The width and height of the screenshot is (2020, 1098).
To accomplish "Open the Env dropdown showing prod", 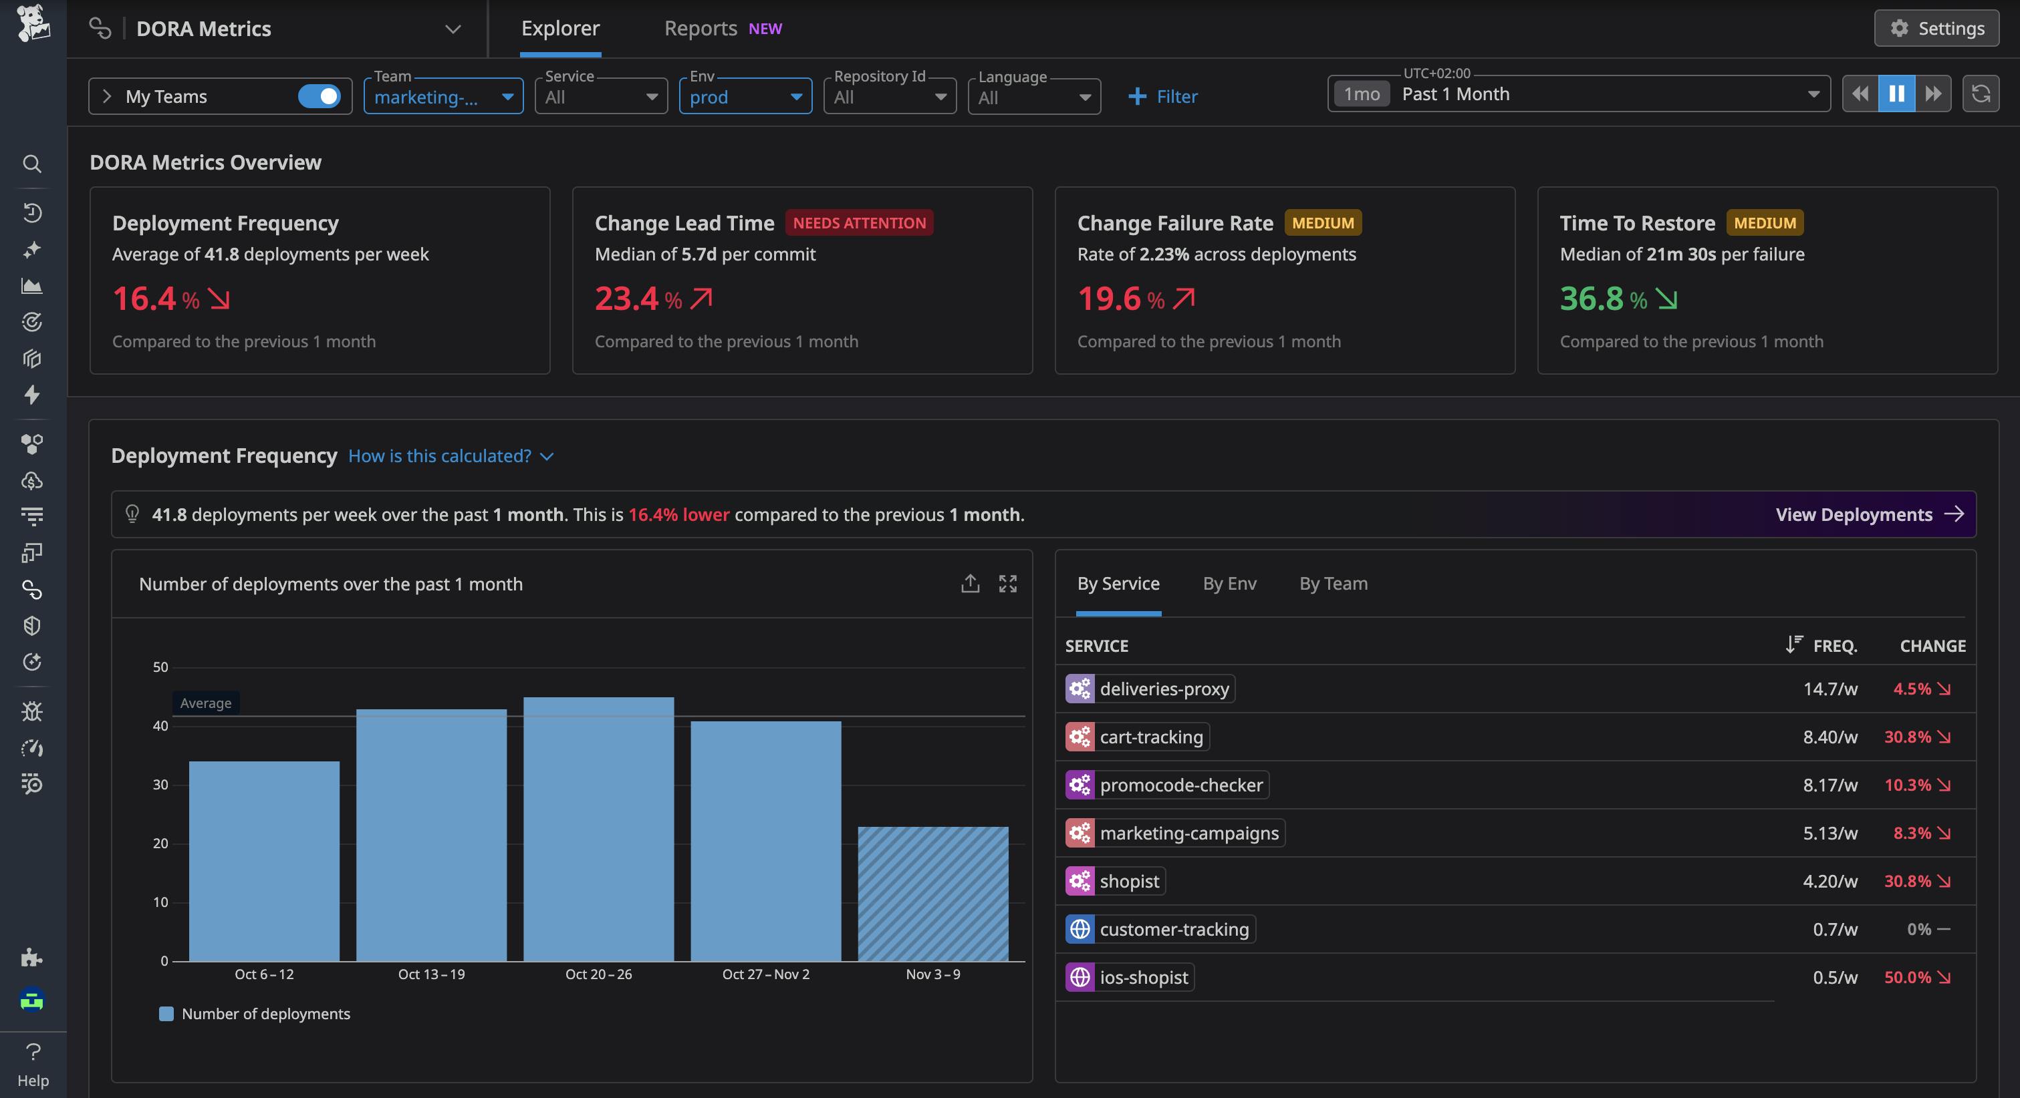I will click(744, 96).
